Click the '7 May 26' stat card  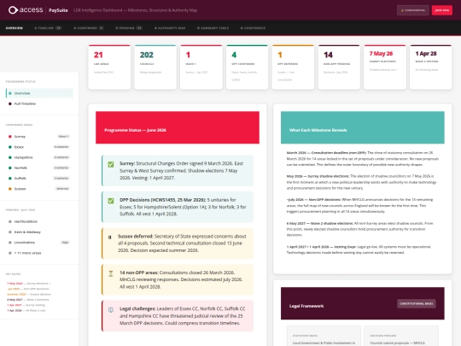385,67
